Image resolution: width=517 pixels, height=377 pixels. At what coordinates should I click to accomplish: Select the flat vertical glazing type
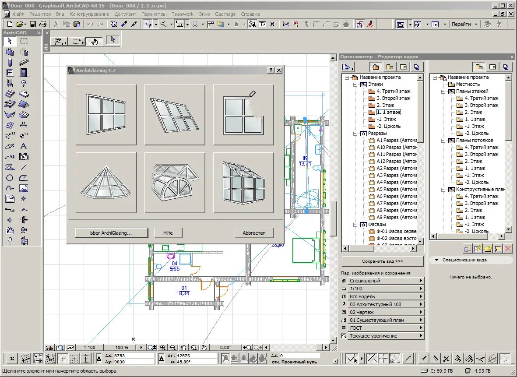coord(106,115)
